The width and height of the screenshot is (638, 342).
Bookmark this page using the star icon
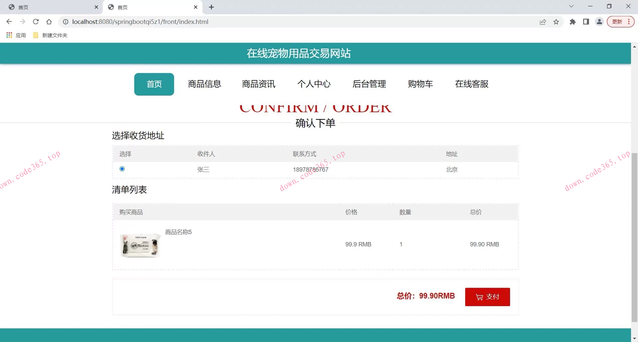[x=556, y=22]
